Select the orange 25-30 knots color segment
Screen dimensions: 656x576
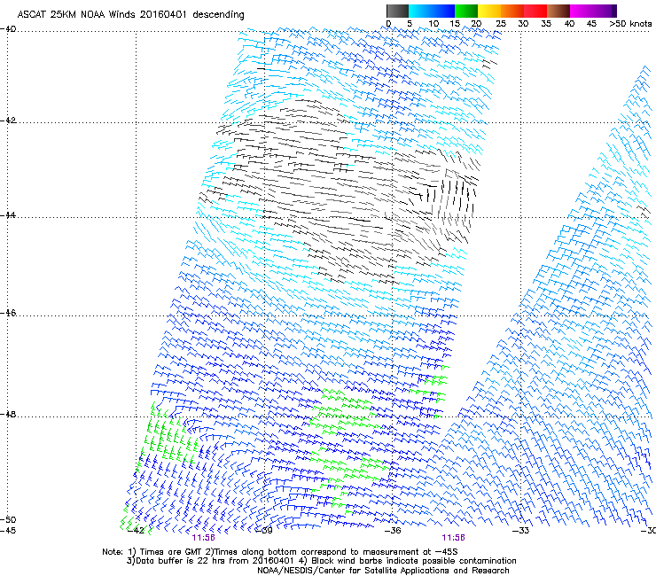(512, 11)
